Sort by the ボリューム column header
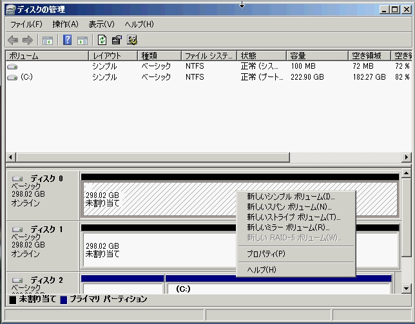The image size is (415, 324). pyautogui.click(x=47, y=56)
